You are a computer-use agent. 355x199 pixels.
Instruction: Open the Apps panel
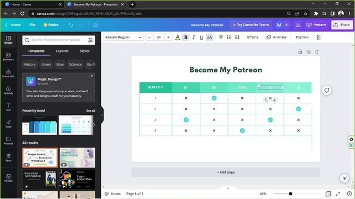(8, 157)
